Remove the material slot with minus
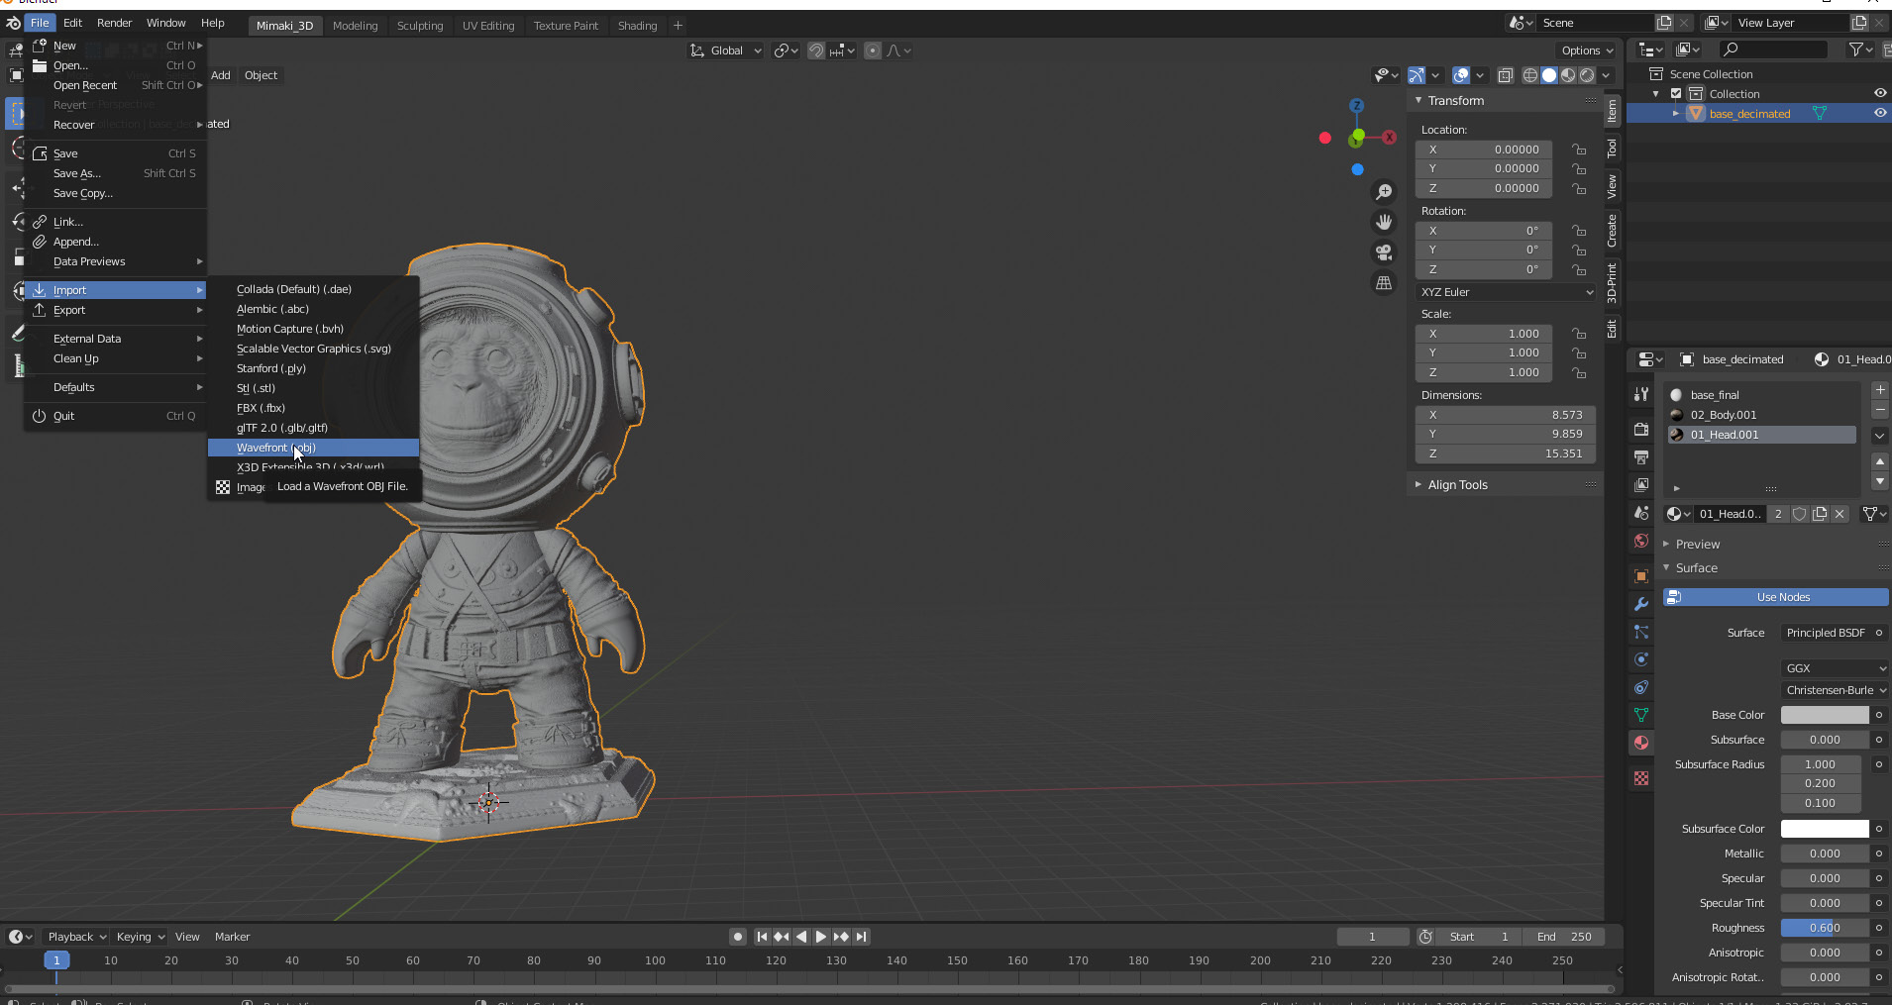This screenshot has height=1005, width=1892. [1880, 409]
